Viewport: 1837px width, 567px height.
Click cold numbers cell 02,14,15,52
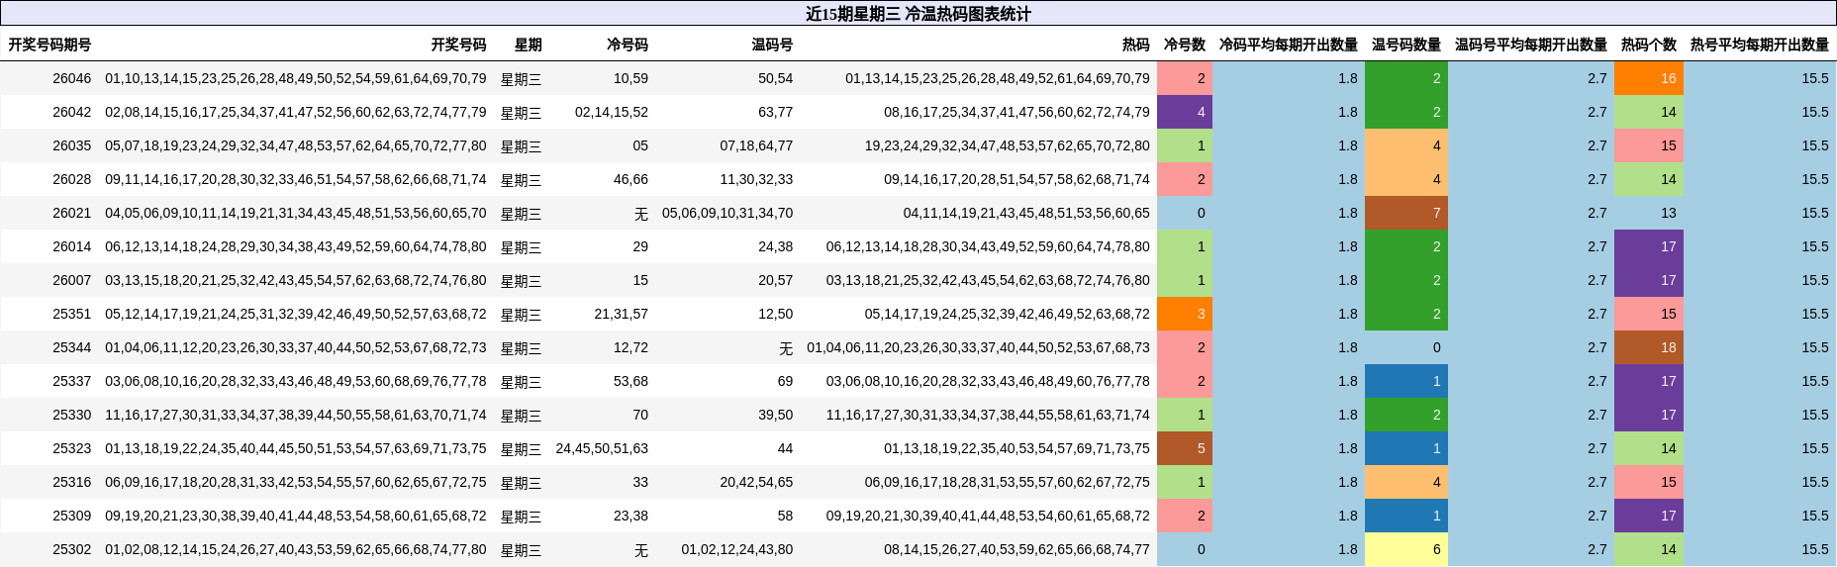click(612, 112)
